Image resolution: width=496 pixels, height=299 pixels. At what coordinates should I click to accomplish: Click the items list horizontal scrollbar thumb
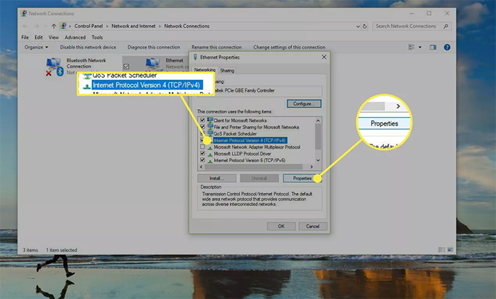pos(254,167)
